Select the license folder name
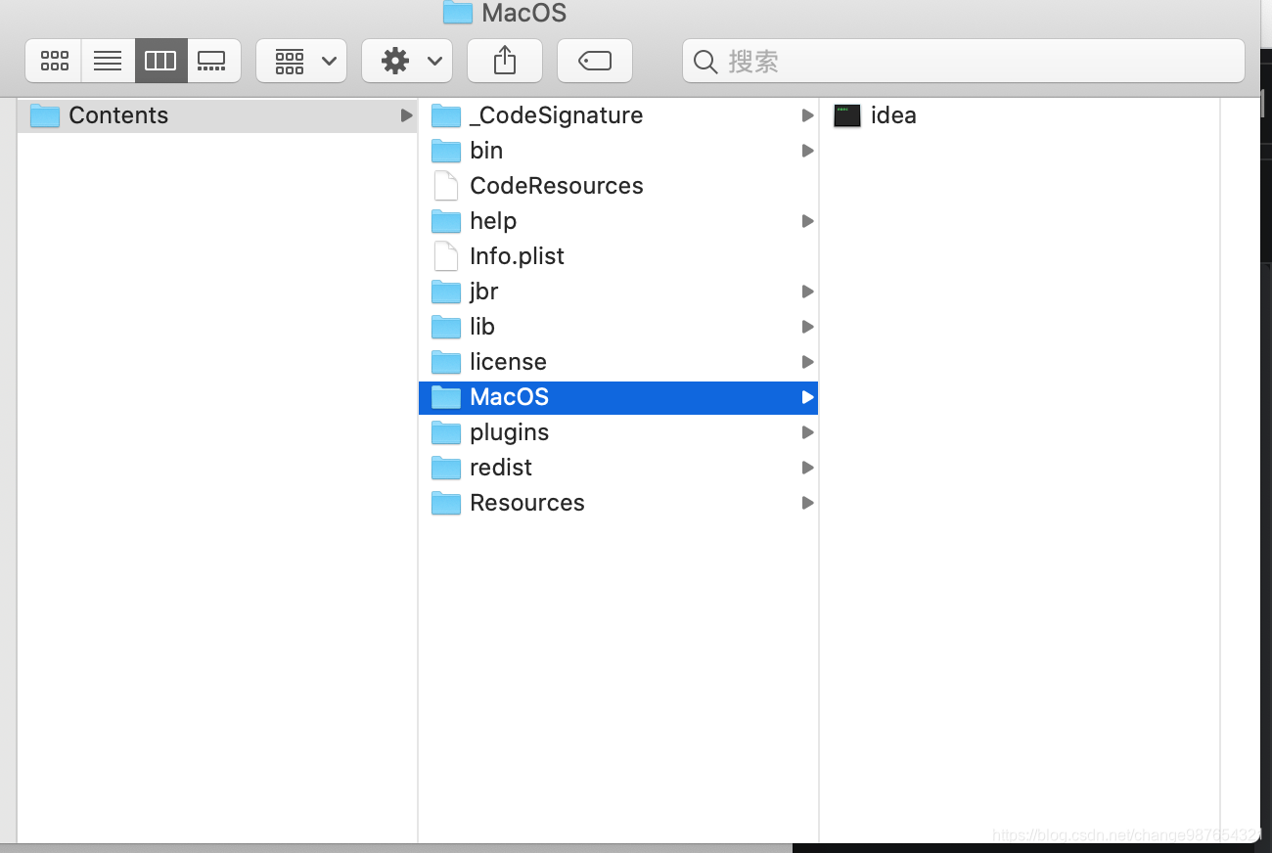 [508, 362]
